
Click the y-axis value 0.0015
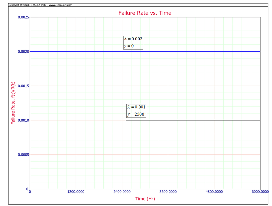click(x=23, y=86)
